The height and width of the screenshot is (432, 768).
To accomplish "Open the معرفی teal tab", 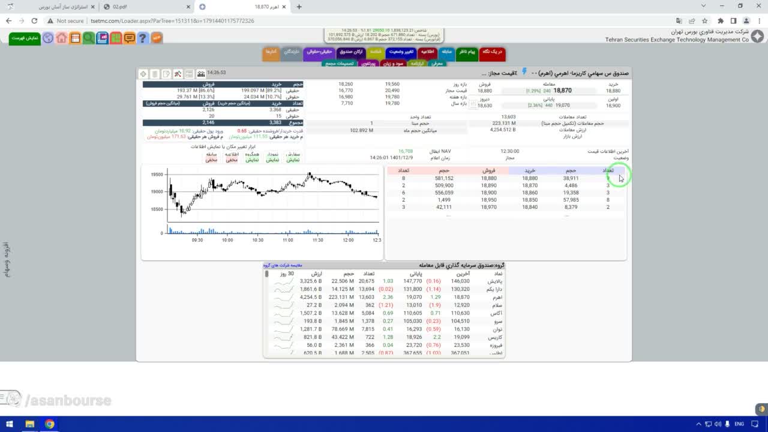I will (x=437, y=63).
